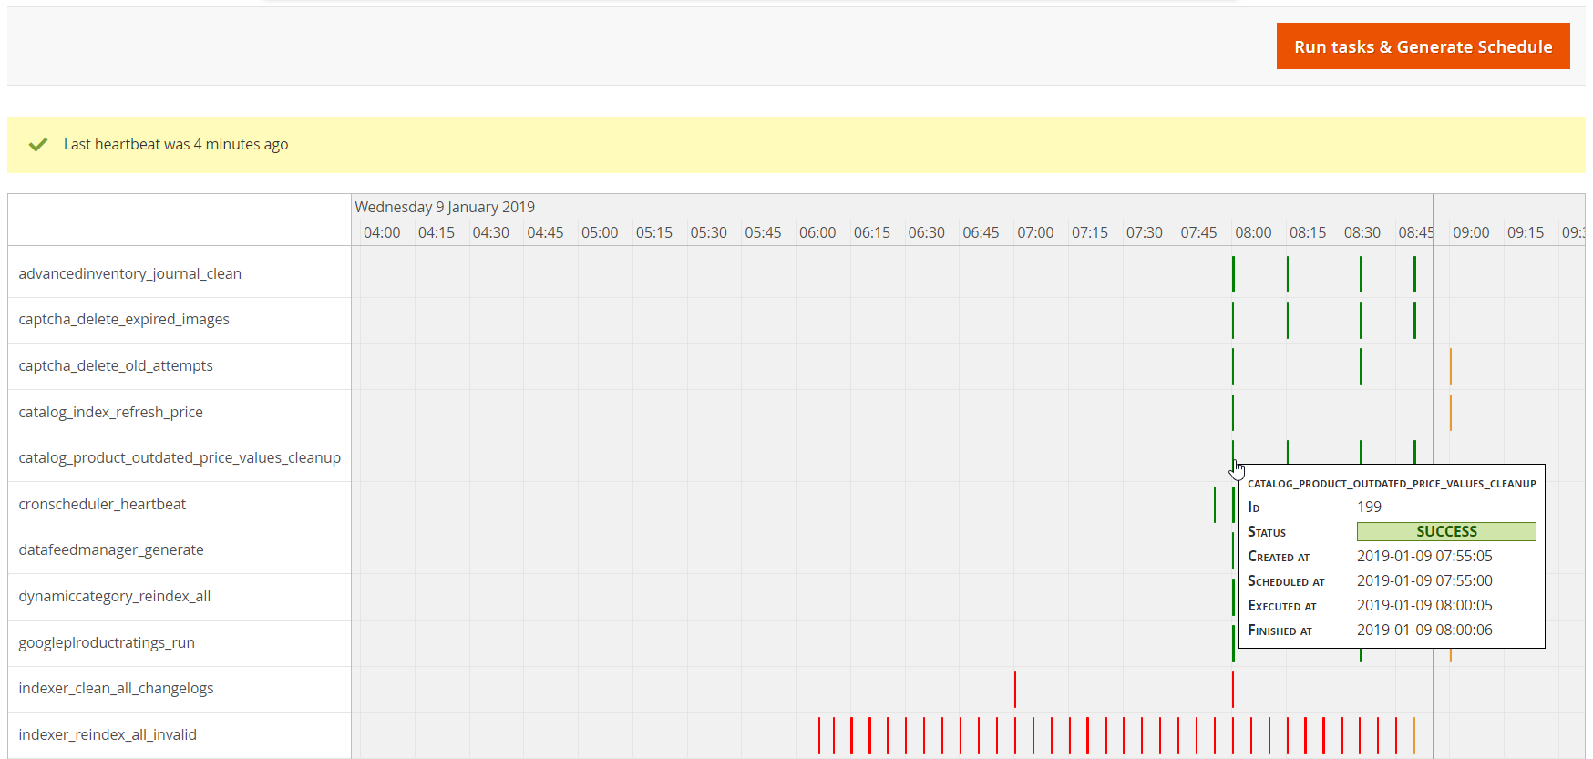
Task: Click the orange pending marker in captcha_delete_old_attempts row
Action: (x=1450, y=366)
